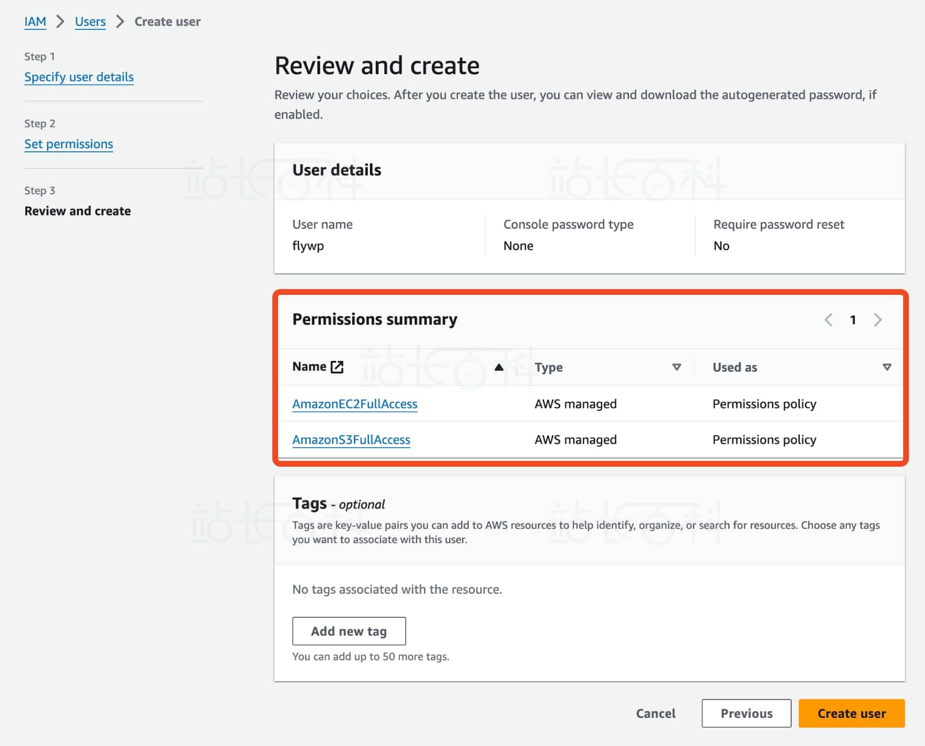The height and width of the screenshot is (746, 925).
Task: Select page 1 in permissions pagination
Action: click(853, 320)
